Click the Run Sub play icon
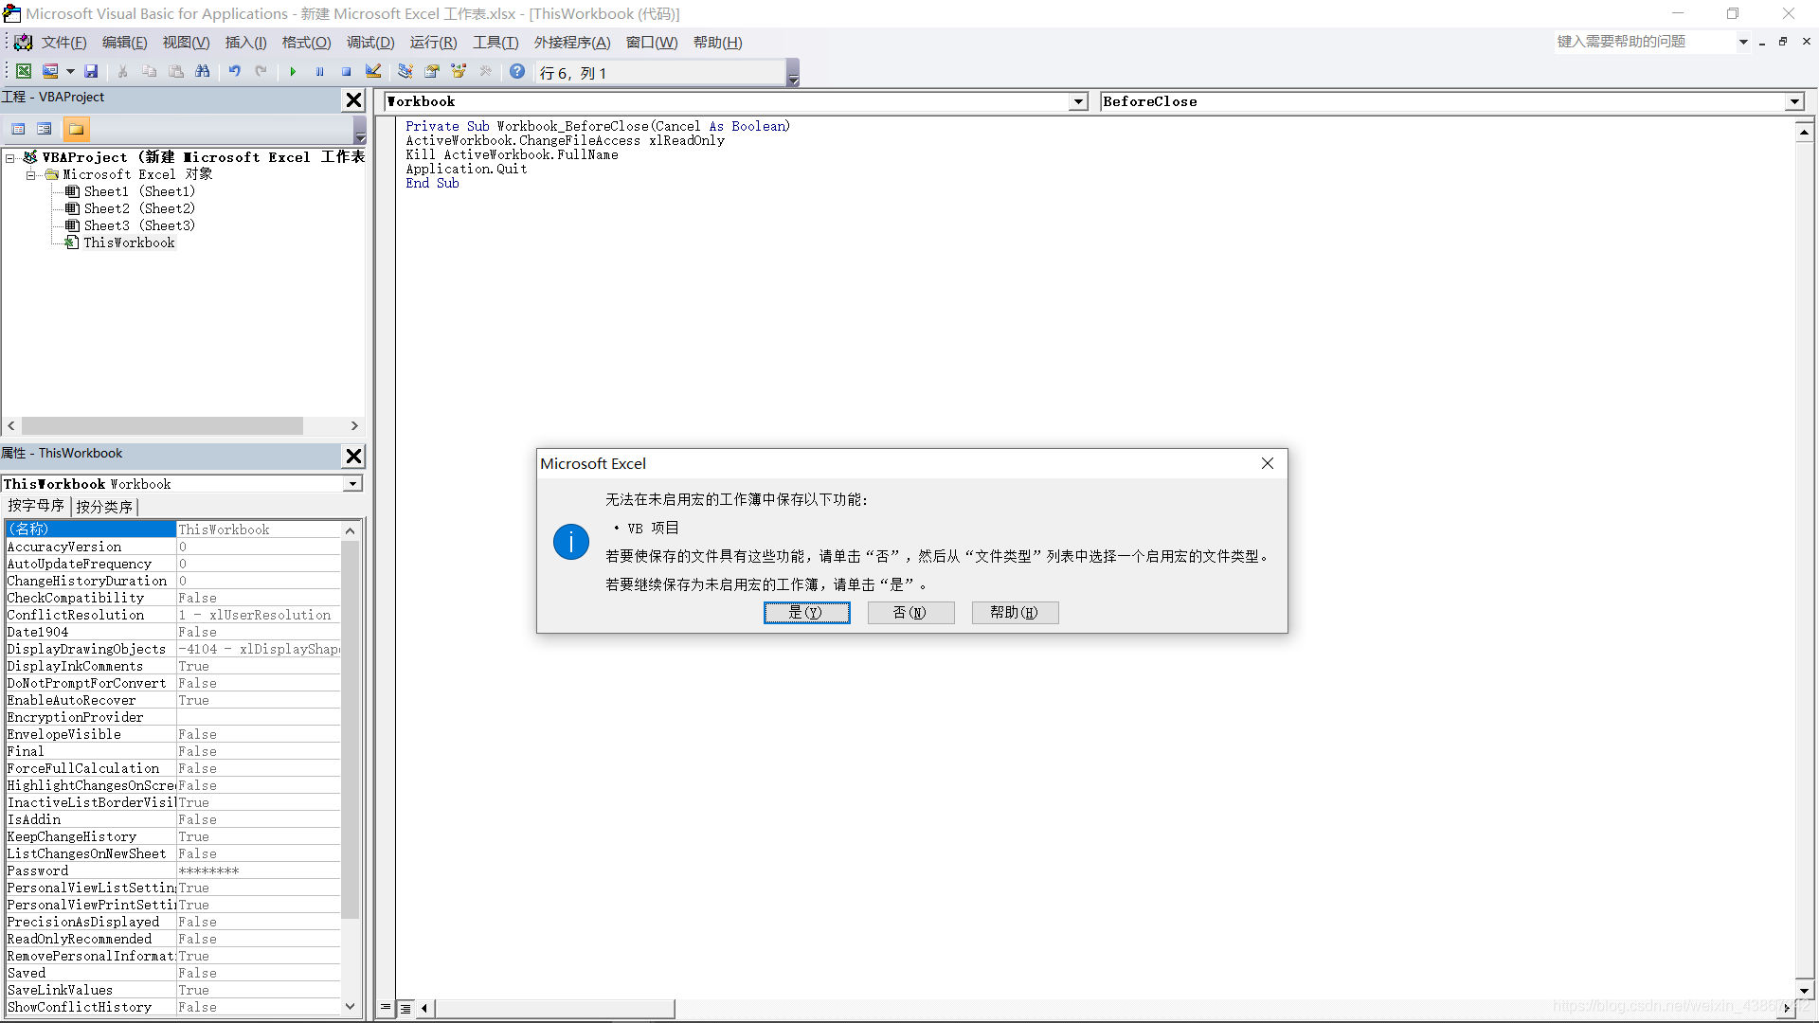The height and width of the screenshot is (1023, 1819). (293, 71)
